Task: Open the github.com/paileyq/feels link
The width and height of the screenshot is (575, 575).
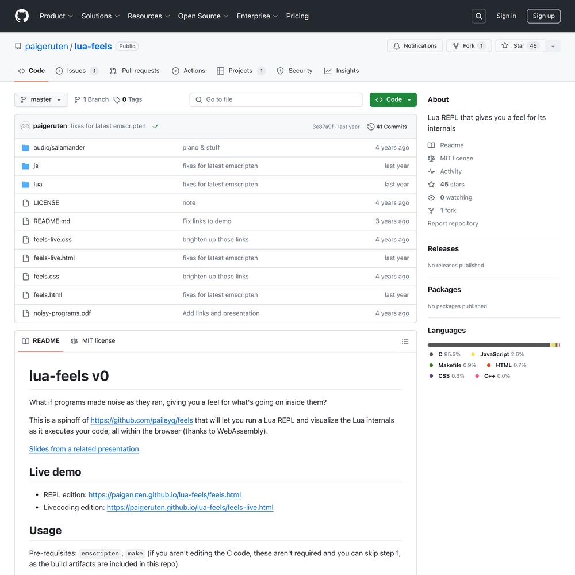Action: point(141,420)
